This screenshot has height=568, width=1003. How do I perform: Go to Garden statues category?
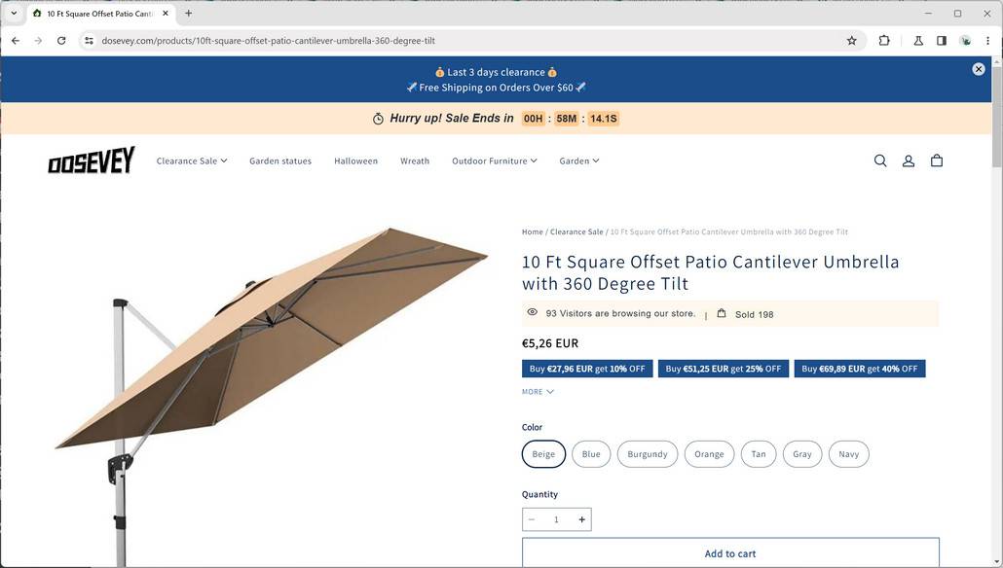pos(280,161)
